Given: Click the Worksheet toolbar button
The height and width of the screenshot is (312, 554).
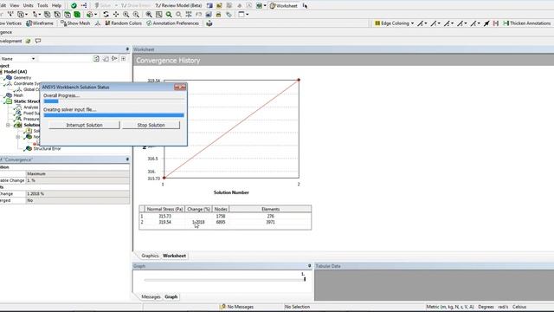Looking at the screenshot, I should coord(284,6).
